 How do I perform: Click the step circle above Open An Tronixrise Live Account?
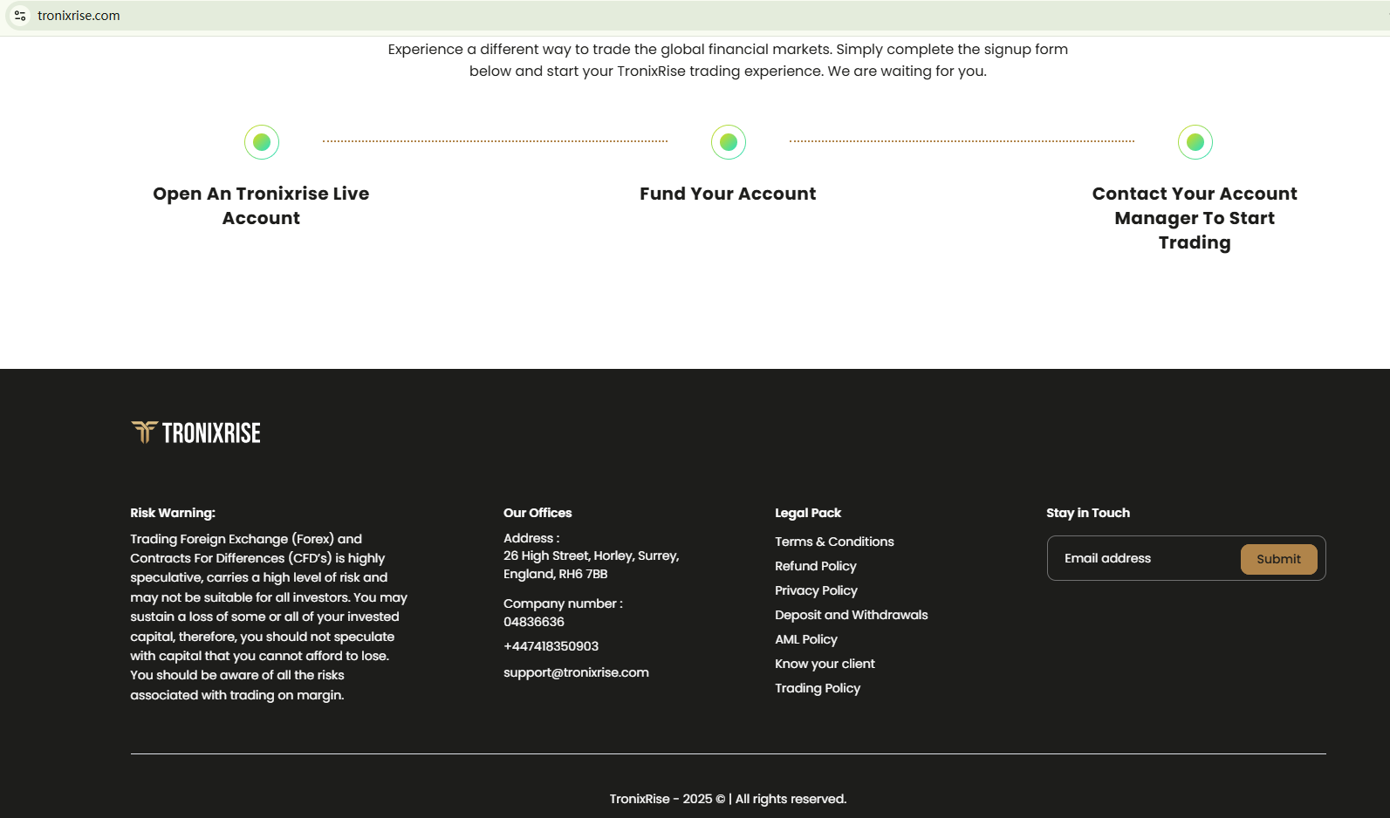(x=262, y=142)
